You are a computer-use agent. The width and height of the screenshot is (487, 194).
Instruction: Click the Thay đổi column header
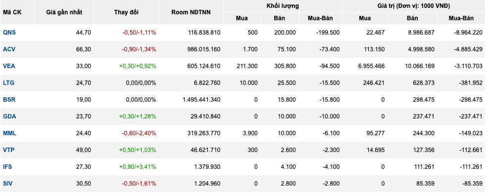126,12
